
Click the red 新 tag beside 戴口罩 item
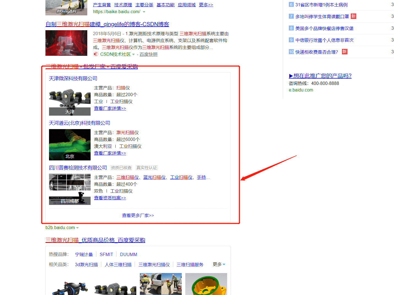pyautogui.click(x=354, y=16)
